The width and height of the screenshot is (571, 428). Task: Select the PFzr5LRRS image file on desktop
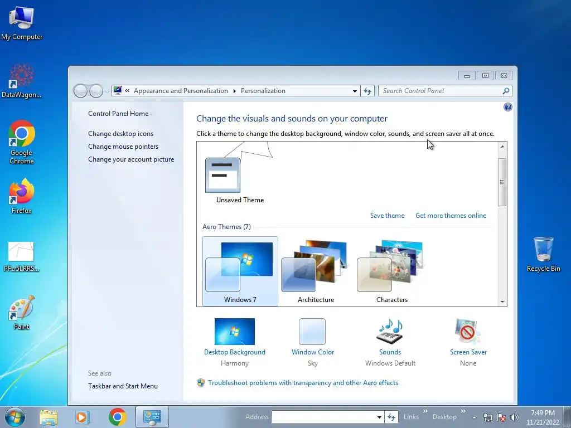coord(21,257)
